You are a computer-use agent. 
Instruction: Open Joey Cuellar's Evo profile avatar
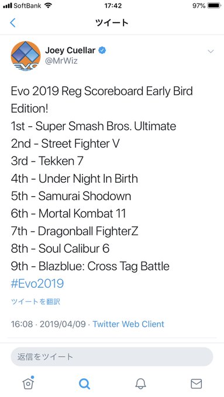26,56
